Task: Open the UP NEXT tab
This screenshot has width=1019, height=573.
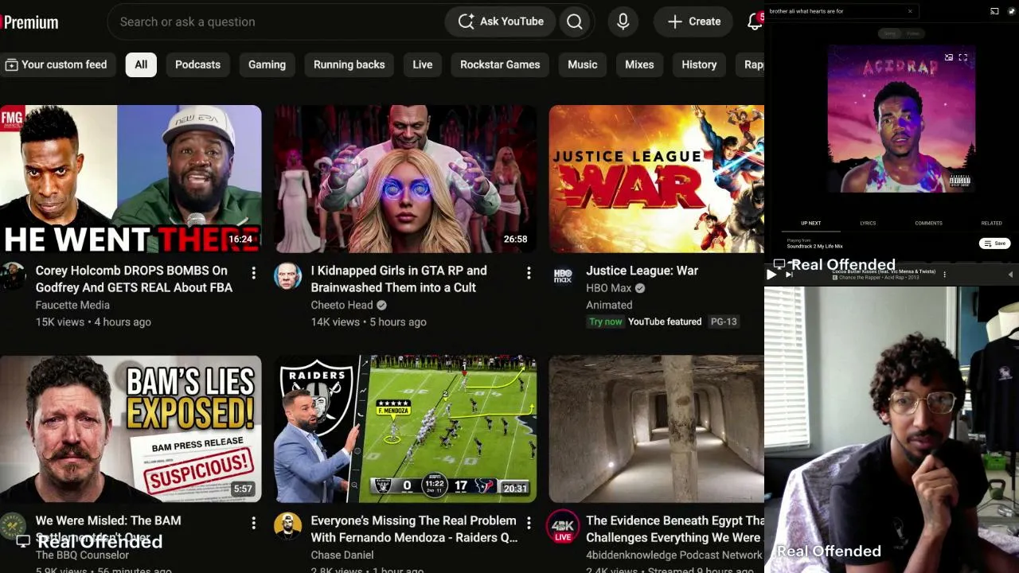Action: pyautogui.click(x=810, y=224)
